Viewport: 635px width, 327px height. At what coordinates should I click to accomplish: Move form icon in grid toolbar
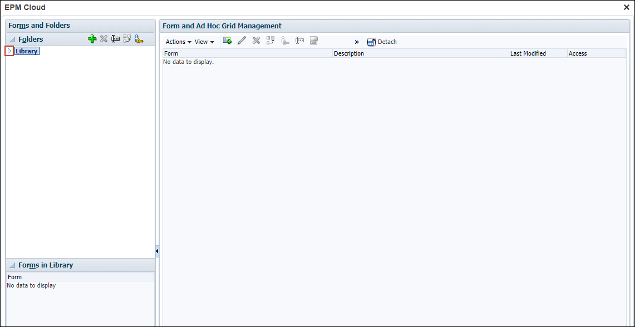point(270,41)
